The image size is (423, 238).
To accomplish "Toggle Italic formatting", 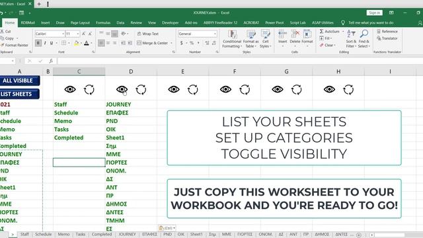I will (x=45, y=43).
